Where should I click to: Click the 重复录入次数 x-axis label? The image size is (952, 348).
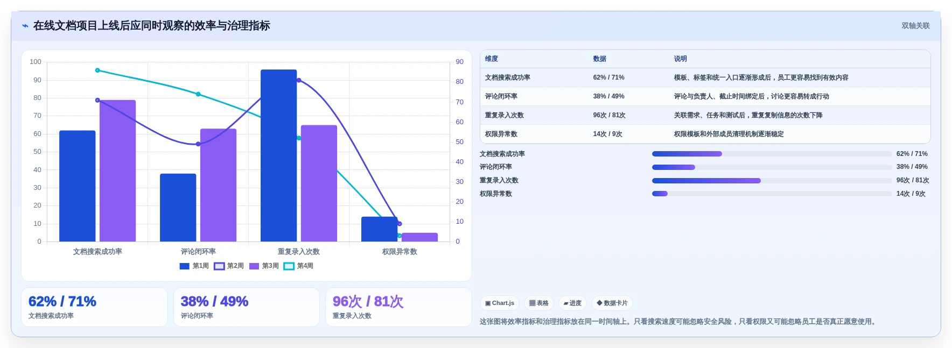click(x=299, y=252)
